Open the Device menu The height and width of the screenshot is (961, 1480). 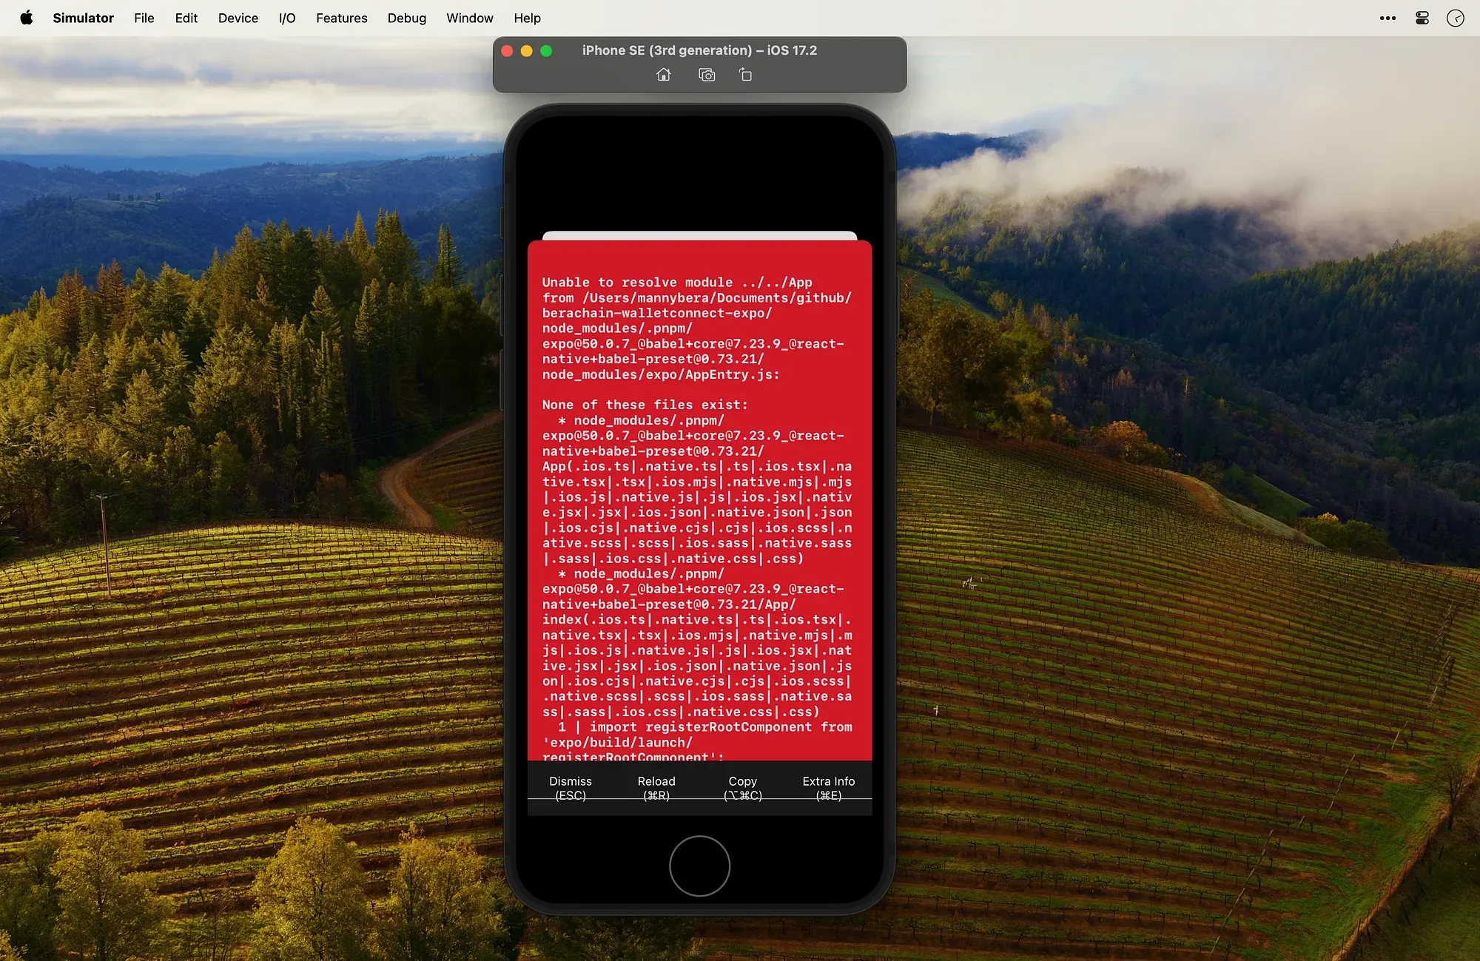click(x=238, y=18)
